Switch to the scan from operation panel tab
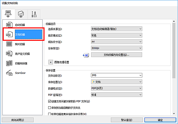Image resolution: width=178 pixels, height=124 pixels. (x=21, y=14)
